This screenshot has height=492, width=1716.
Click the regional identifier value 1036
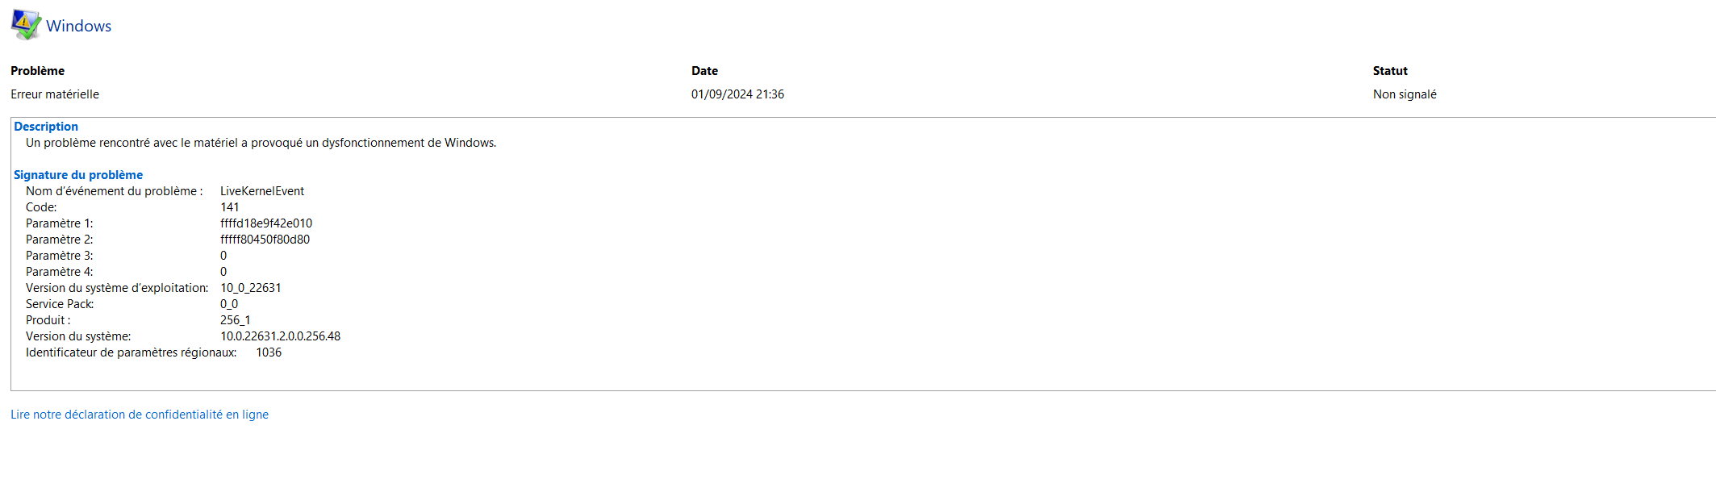tap(269, 352)
